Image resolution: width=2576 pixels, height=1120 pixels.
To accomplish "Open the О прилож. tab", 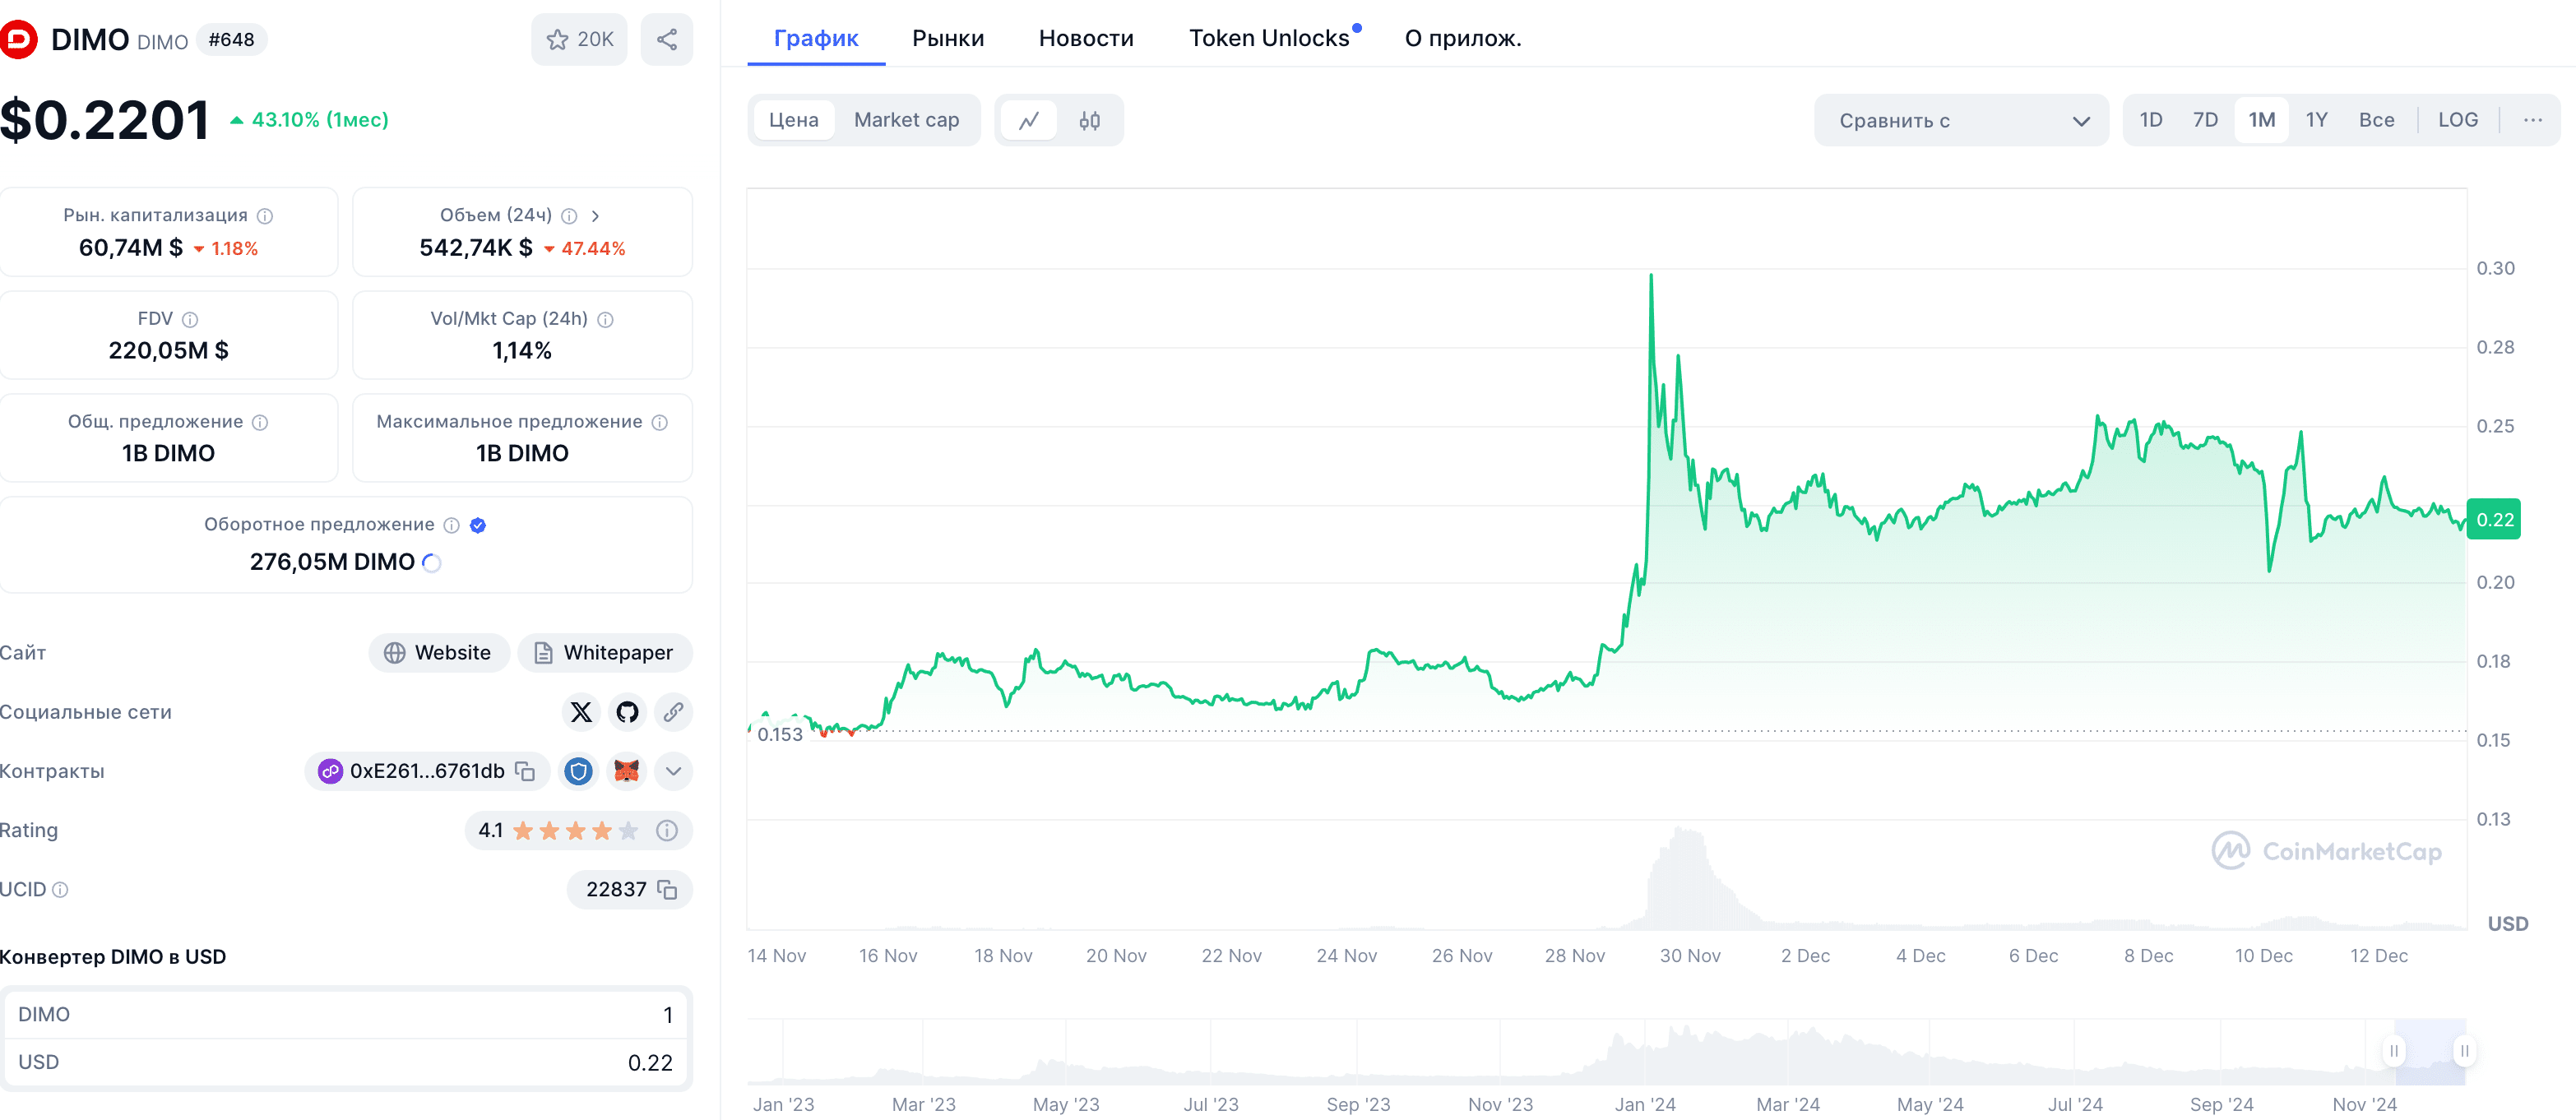I will (x=1462, y=38).
